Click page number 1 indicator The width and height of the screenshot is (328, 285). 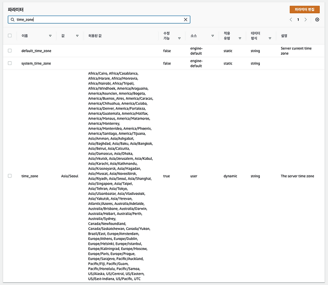298,19
